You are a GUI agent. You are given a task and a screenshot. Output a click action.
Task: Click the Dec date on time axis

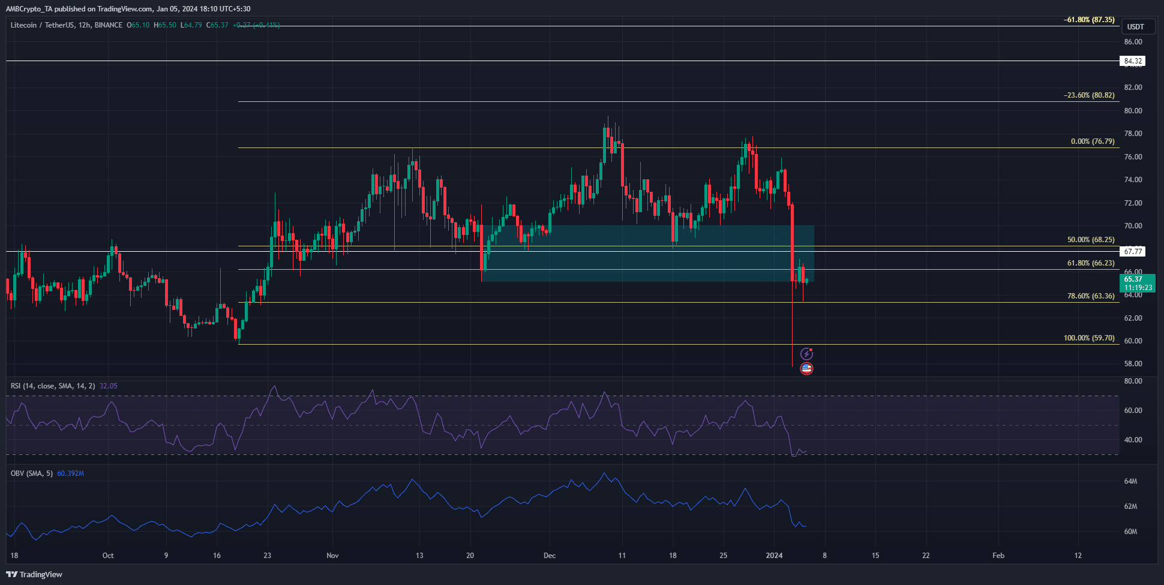tap(550, 556)
